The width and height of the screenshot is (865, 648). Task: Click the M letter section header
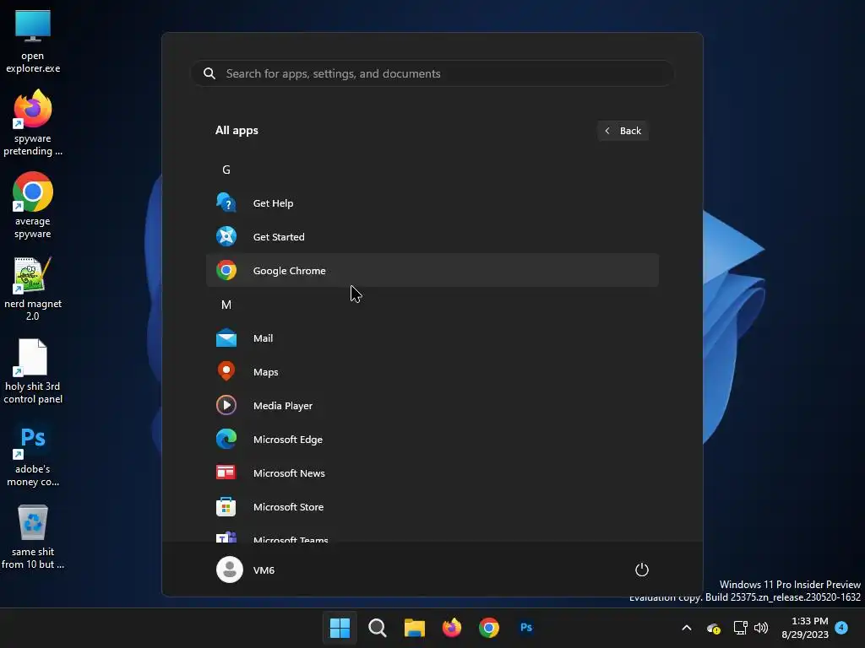pyautogui.click(x=226, y=305)
